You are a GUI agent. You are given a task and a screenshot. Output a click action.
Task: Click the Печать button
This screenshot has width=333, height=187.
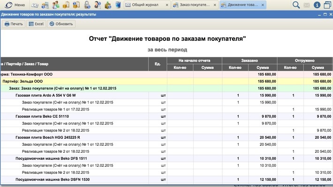[x=14, y=24]
